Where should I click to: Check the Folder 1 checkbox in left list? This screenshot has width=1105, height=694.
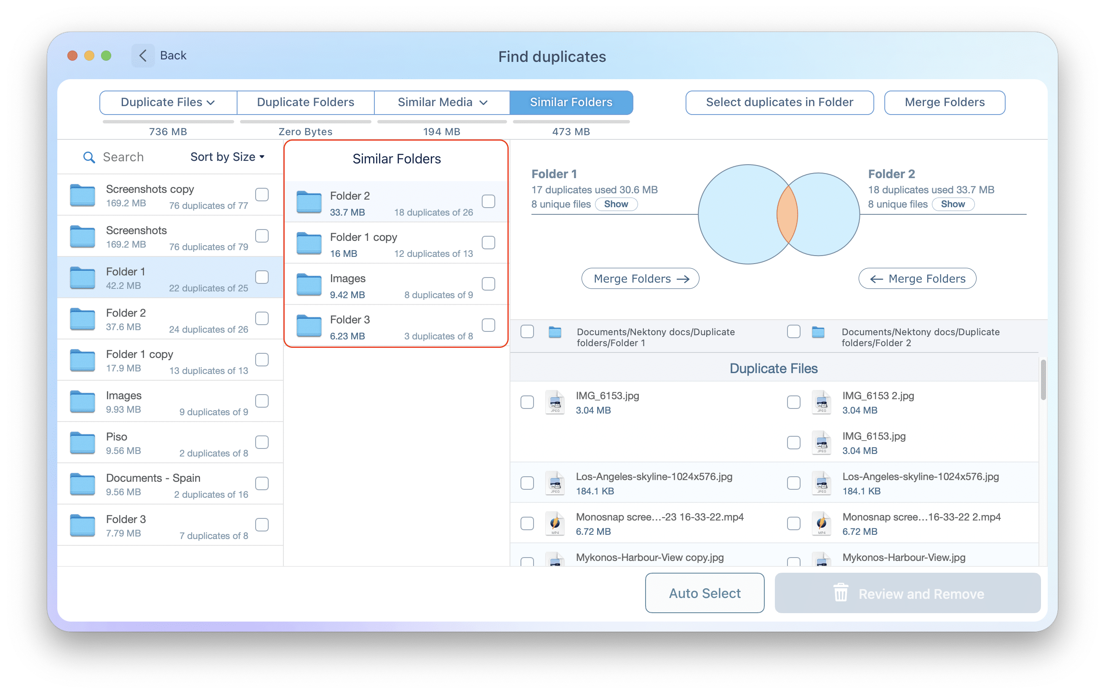[x=262, y=277]
